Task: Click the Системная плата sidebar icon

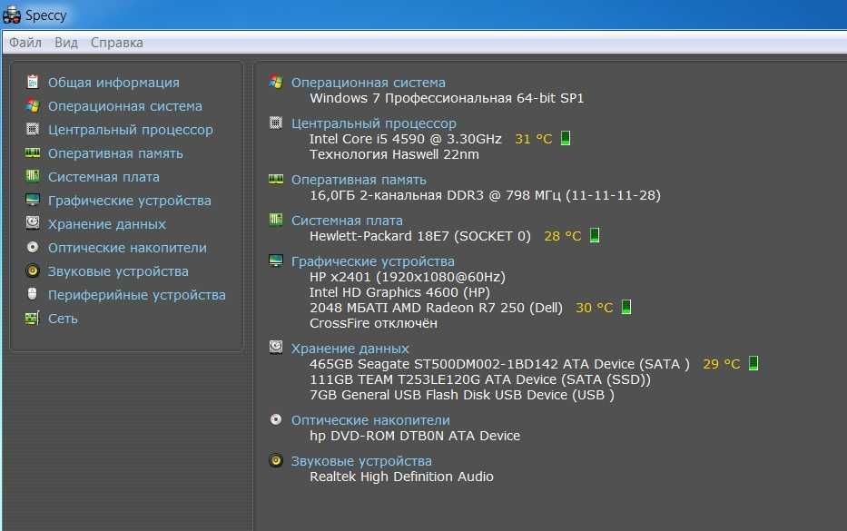Action: 33,176
